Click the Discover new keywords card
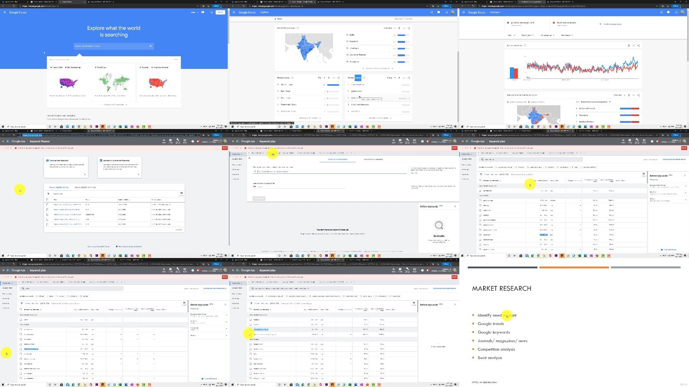The image size is (689, 387). click(66, 167)
